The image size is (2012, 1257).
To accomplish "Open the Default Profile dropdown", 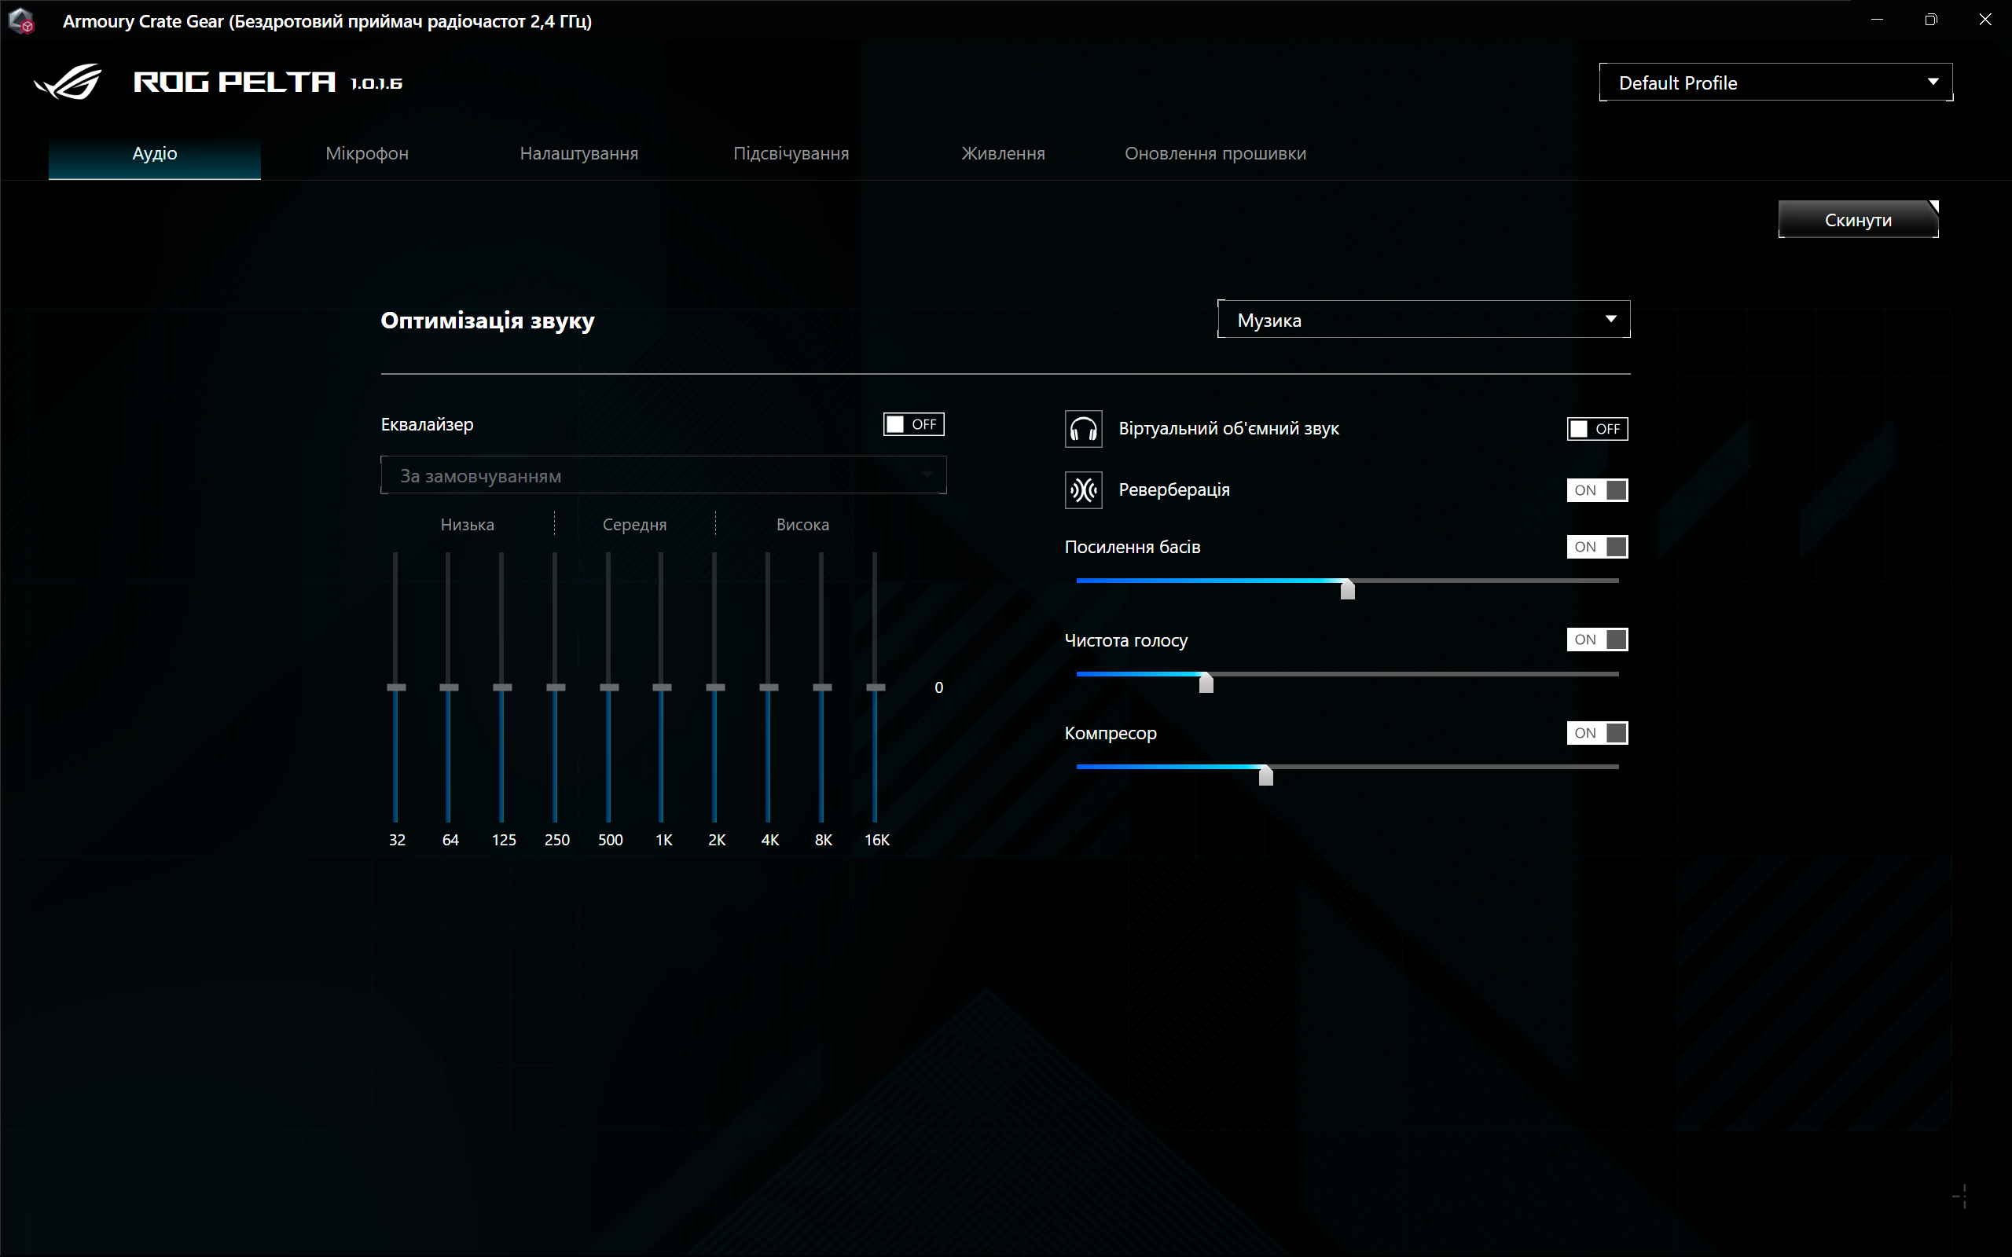I will pos(1776,82).
